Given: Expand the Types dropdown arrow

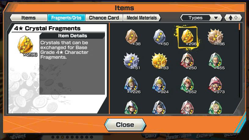Looking at the screenshot, I should pos(216,18).
